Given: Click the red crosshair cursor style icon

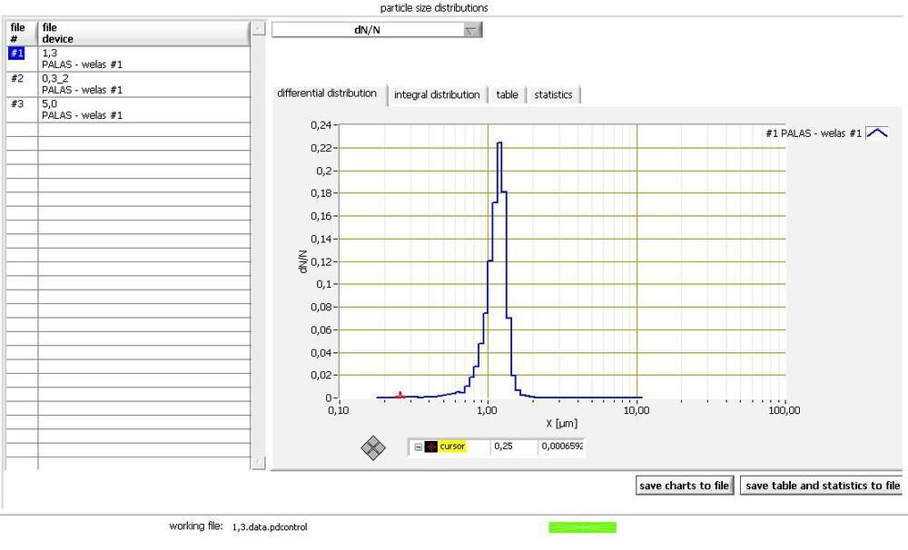Looking at the screenshot, I should [x=430, y=447].
